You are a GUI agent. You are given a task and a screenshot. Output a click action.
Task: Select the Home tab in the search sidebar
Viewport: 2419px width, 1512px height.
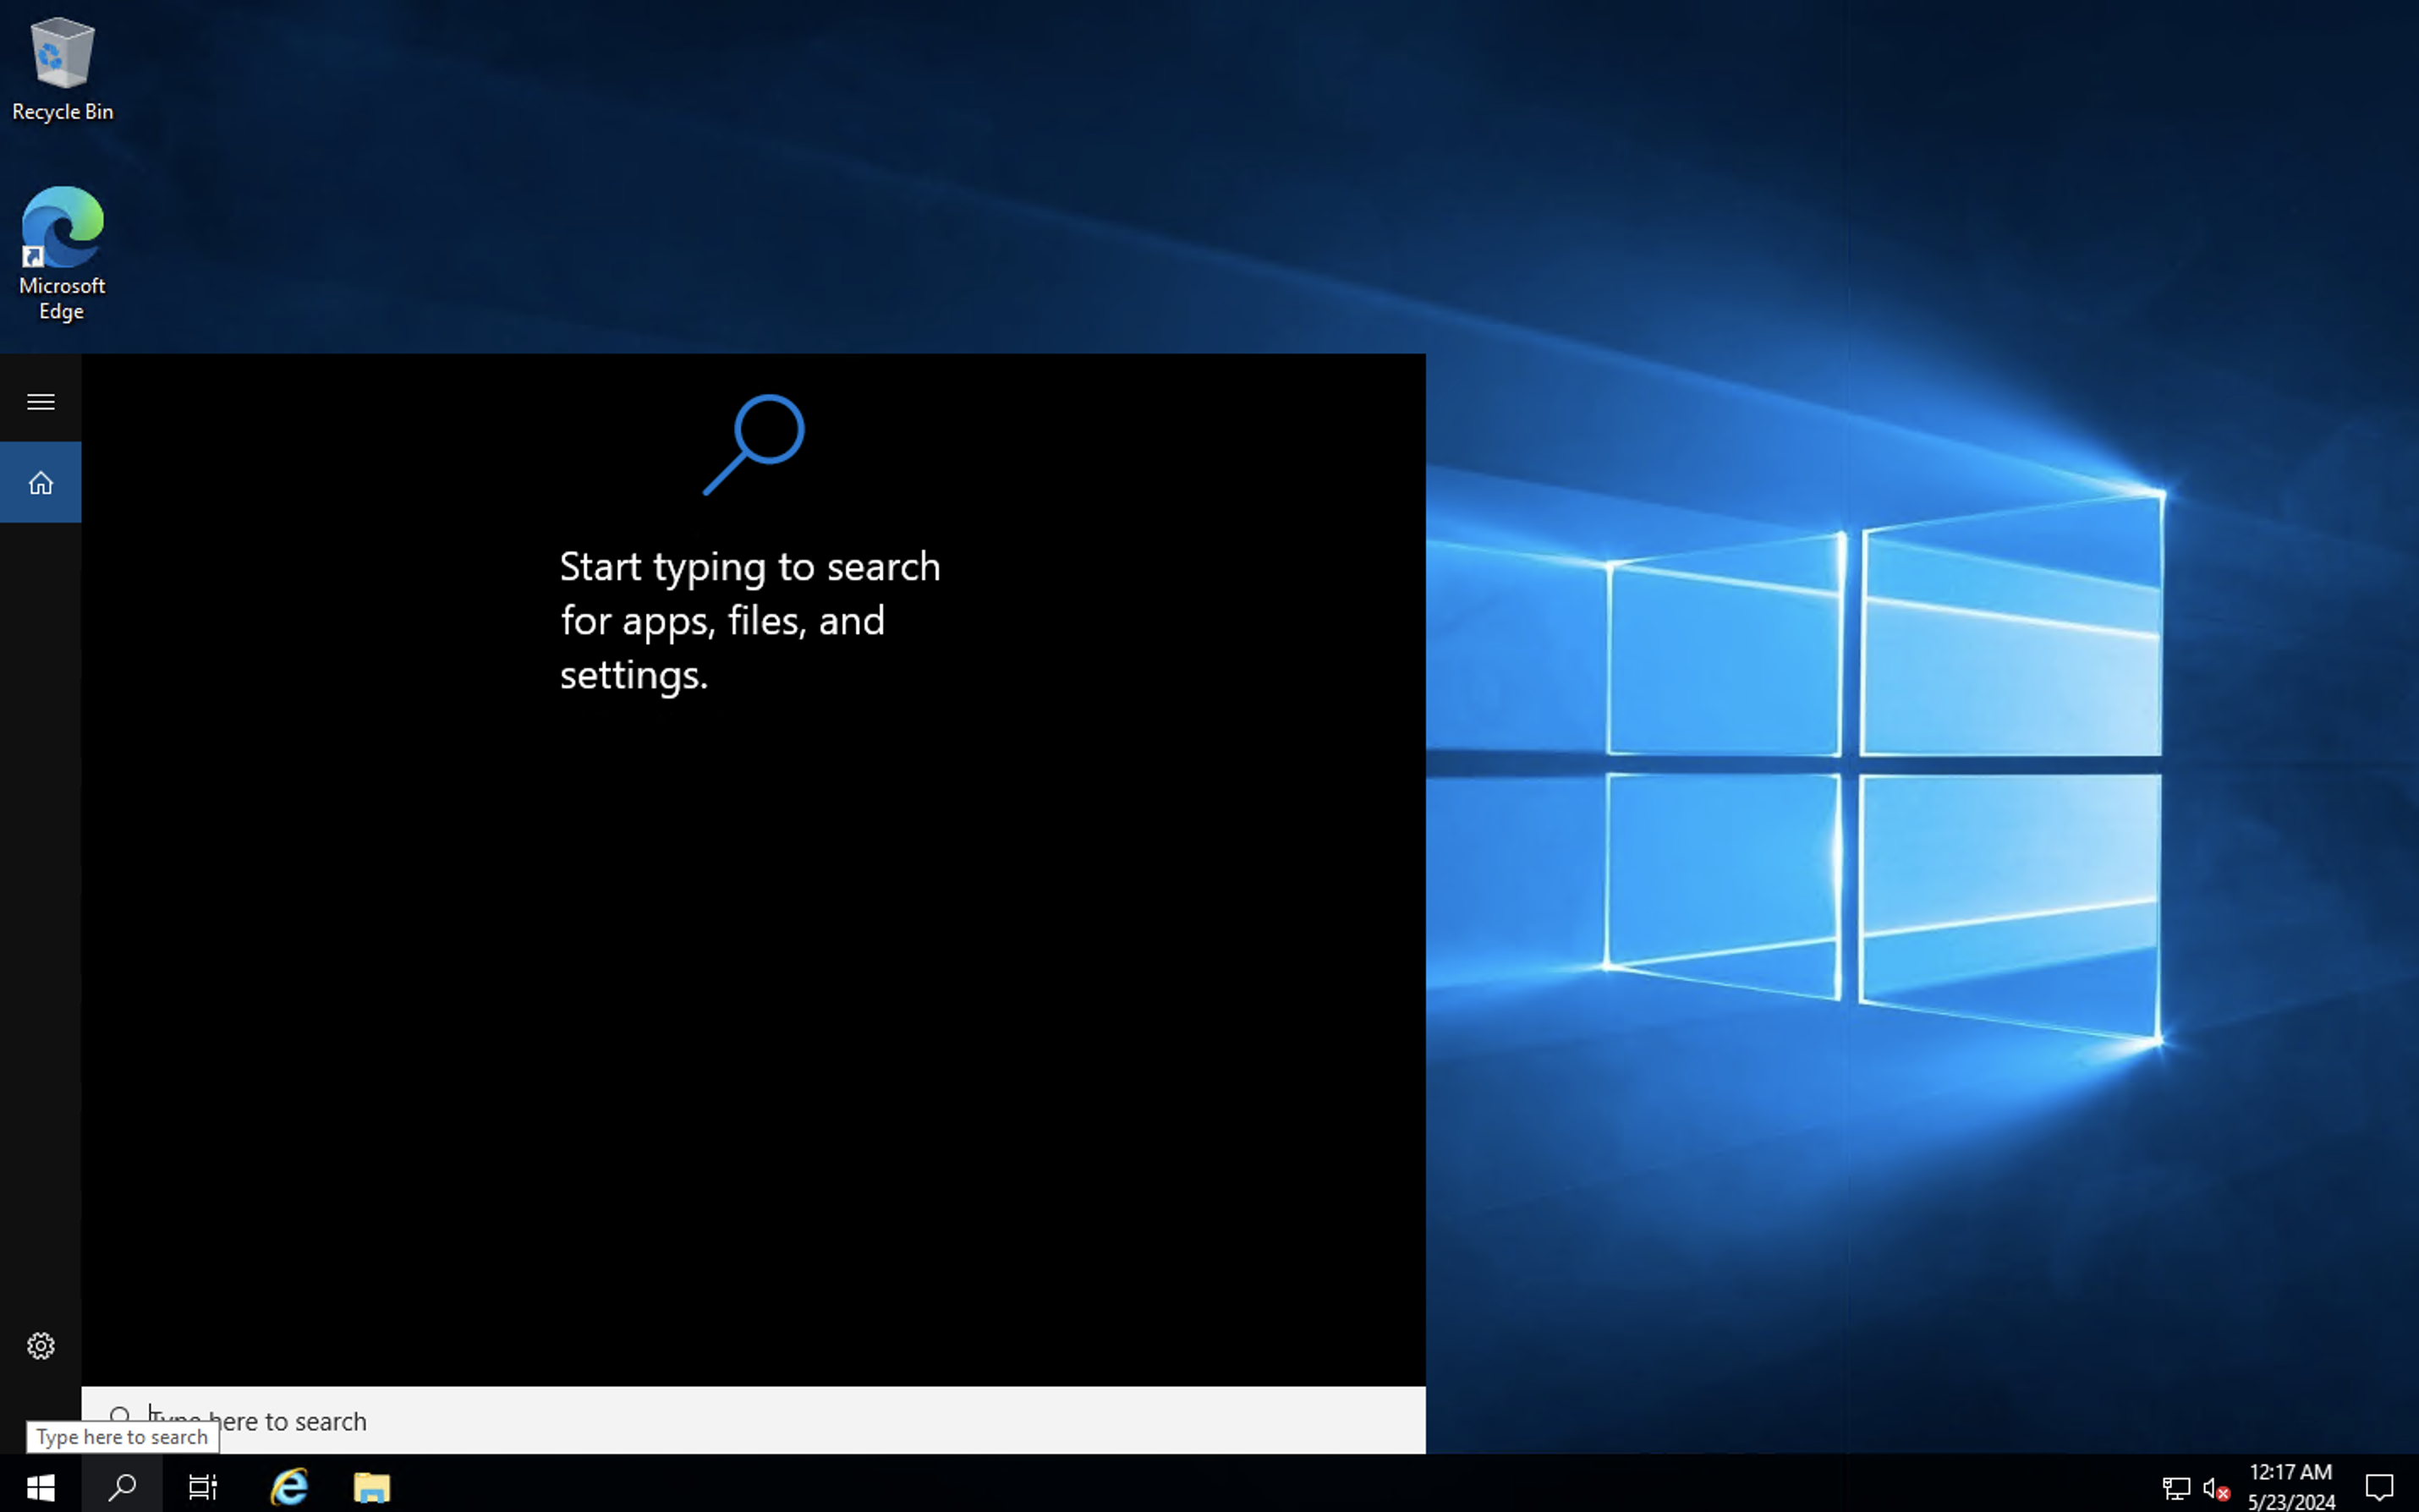[40, 483]
